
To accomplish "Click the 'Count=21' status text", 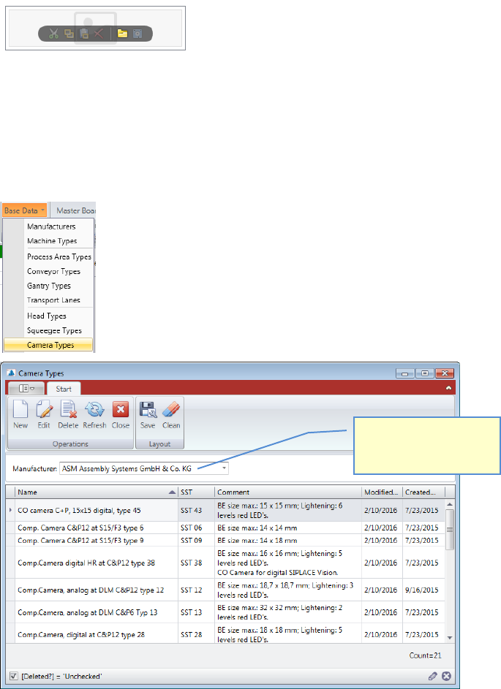I will tap(425, 655).
